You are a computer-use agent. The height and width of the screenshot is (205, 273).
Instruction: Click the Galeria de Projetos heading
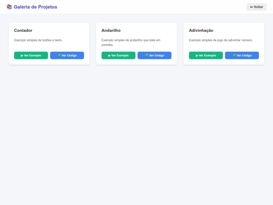click(x=35, y=7)
